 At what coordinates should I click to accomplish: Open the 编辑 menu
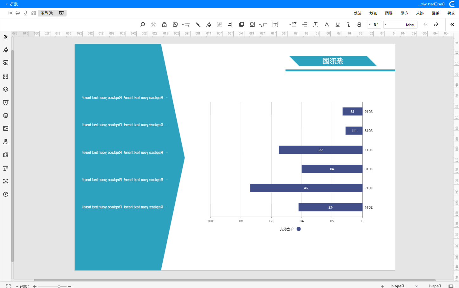[x=436, y=13]
